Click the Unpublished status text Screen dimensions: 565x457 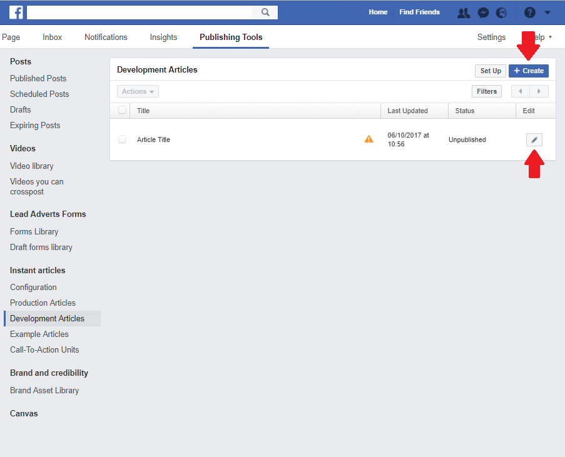click(467, 140)
